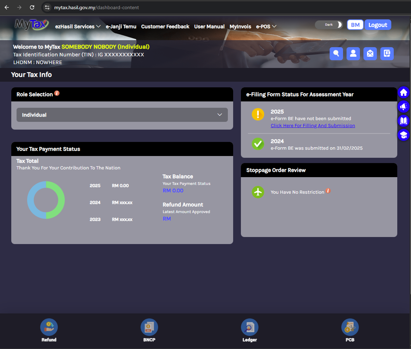Click the green checkmark icon for 2024
The width and height of the screenshot is (411, 349).
(258, 144)
